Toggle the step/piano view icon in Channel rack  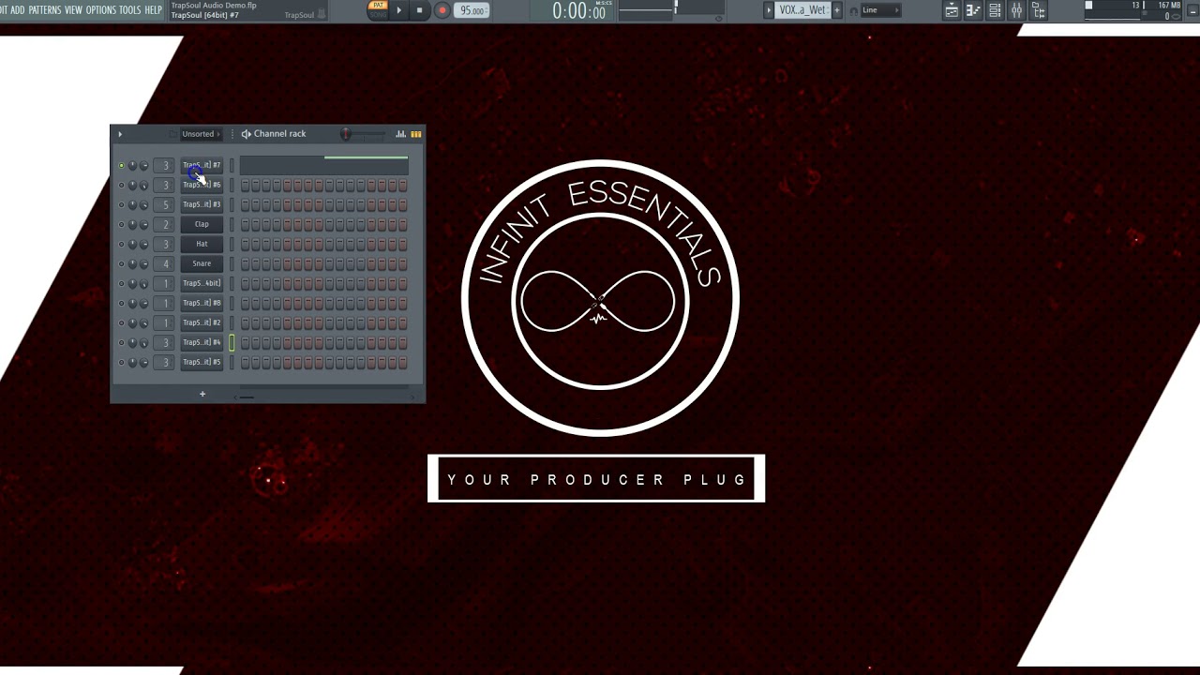[416, 134]
